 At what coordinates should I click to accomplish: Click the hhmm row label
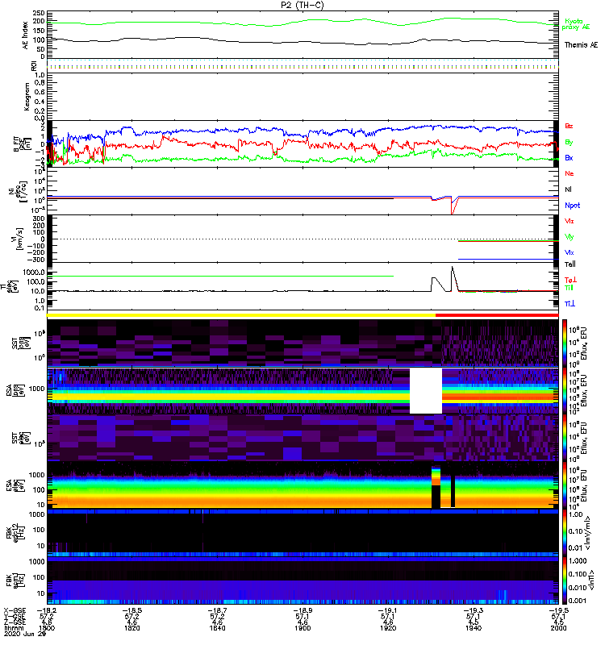(13, 628)
